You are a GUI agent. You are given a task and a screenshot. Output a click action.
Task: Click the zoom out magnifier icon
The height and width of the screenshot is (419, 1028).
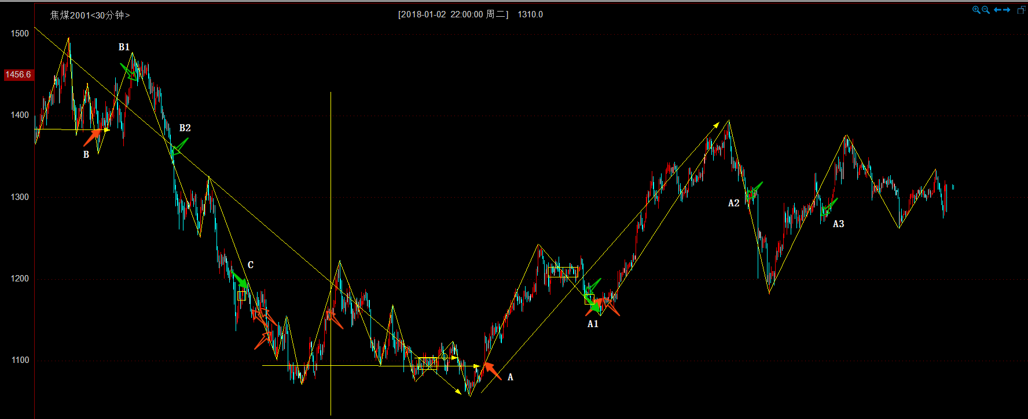tap(986, 10)
